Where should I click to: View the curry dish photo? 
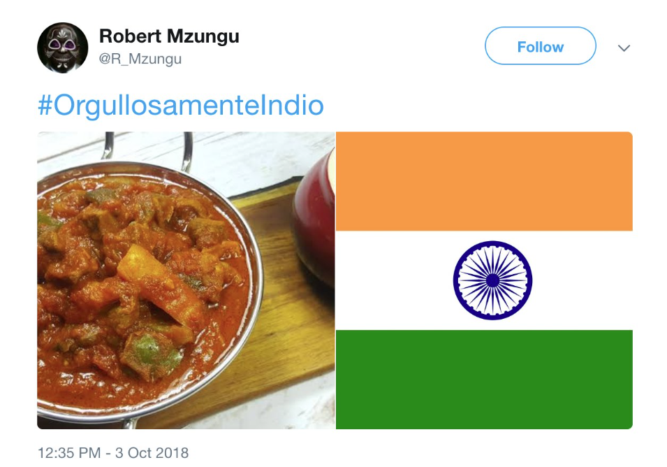[186, 280]
